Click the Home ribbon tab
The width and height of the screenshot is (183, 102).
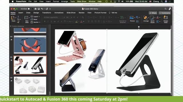[13, 13]
